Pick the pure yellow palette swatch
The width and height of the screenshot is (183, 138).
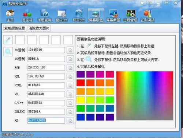[x=81, y=100]
